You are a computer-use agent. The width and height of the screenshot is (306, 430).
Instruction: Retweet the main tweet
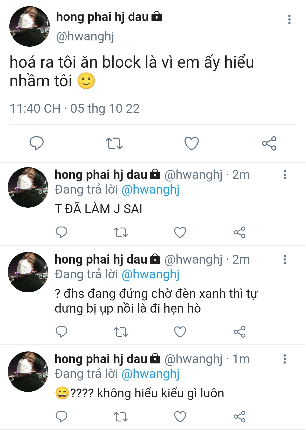tap(114, 143)
